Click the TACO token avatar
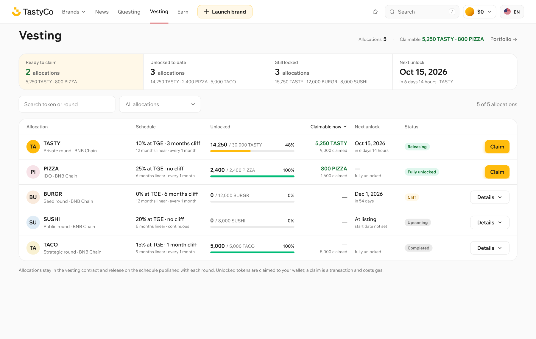 pos(33,248)
